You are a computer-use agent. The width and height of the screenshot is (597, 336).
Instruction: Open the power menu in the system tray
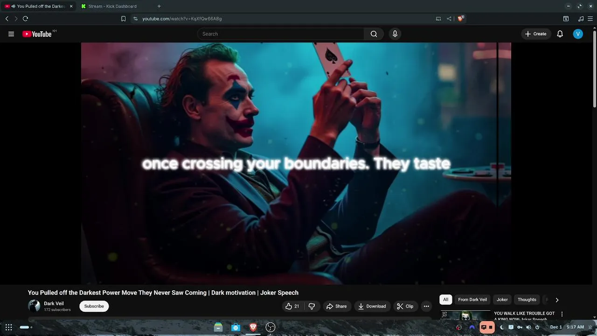point(537,327)
